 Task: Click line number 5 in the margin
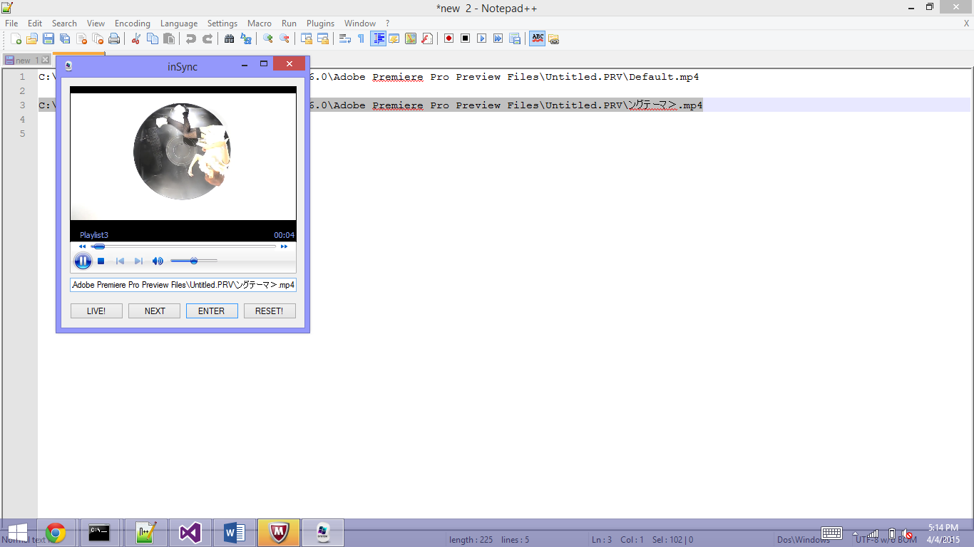click(x=22, y=133)
